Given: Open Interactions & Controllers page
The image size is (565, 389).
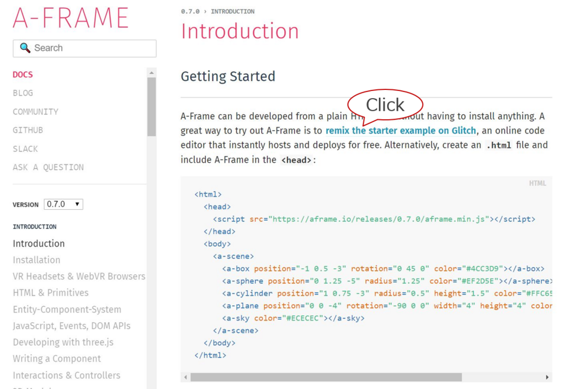Looking at the screenshot, I should [66, 375].
